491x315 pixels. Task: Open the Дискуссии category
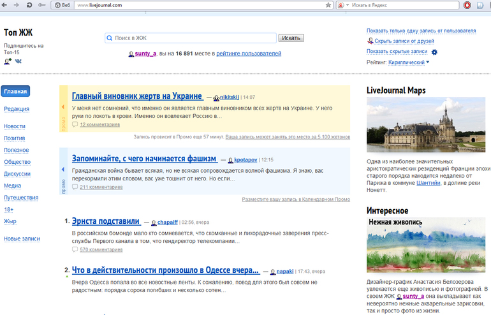click(17, 174)
